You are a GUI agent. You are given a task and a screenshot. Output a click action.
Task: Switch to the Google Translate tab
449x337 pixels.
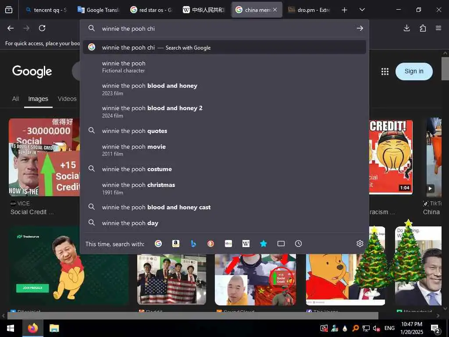(98, 10)
